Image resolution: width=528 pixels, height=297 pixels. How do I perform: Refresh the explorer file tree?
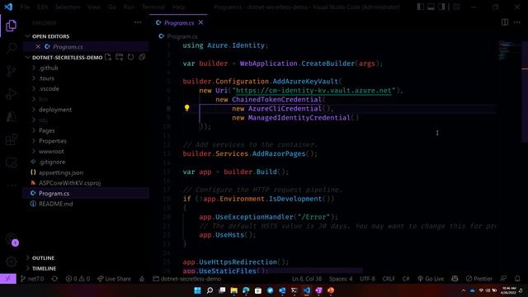130,57
